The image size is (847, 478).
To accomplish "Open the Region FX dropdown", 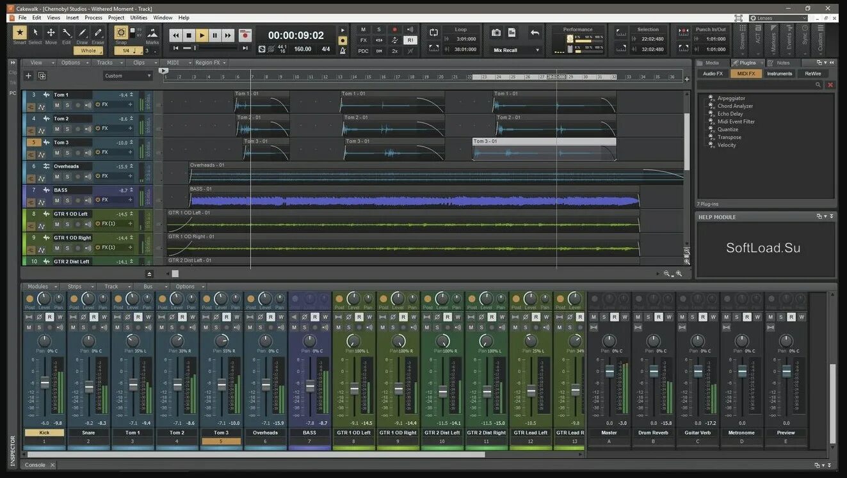I will [211, 63].
